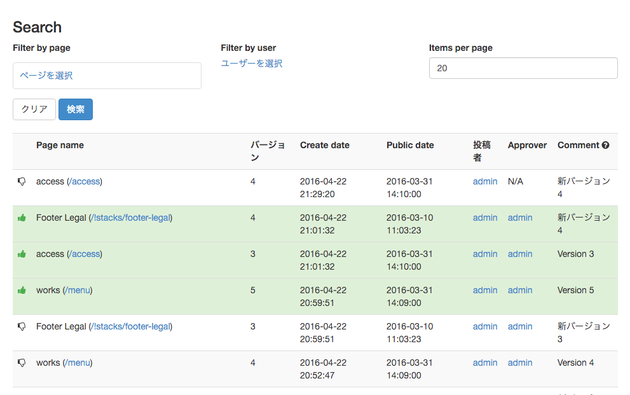Click admin approver link for Footer Legal version 4
This screenshot has width=630, height=395.
click(x=520, y=218)
